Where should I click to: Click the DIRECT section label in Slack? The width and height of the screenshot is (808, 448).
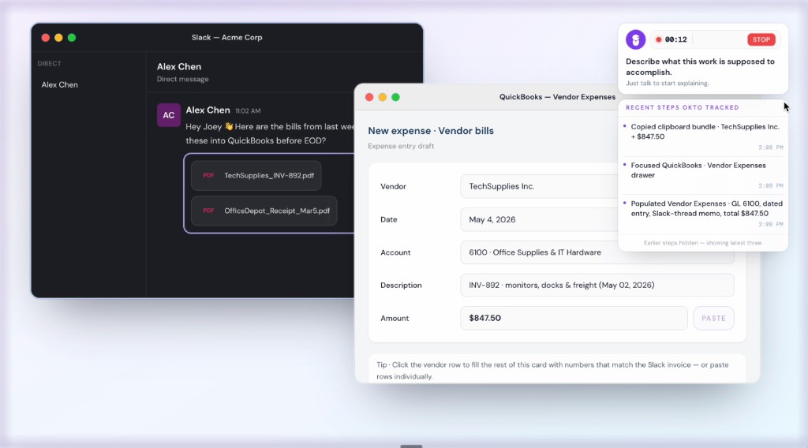click(x=49, y=63)
